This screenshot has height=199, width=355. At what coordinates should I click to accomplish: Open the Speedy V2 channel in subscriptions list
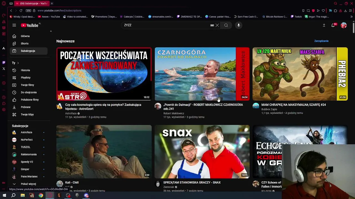[29, 162]
